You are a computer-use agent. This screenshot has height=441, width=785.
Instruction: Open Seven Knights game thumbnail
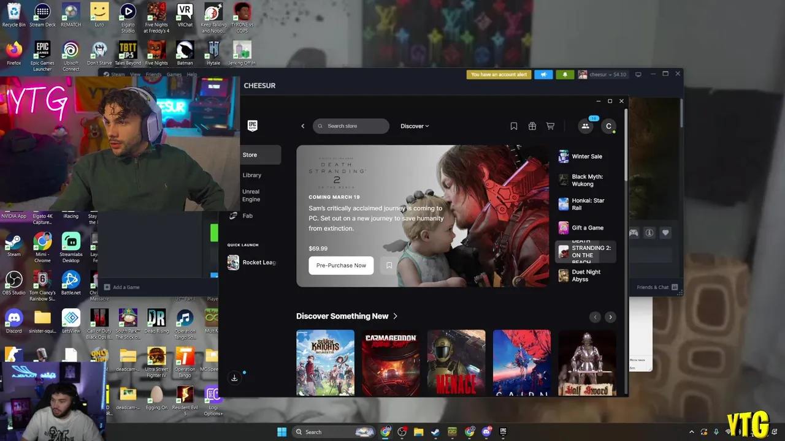point(325,363)
